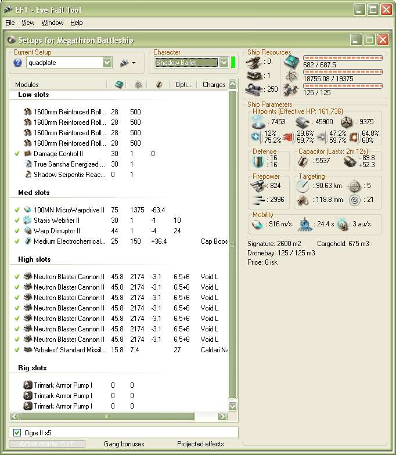The width and height of the screenshot is (396, 455).
Task: Click the drone bandwidth icon beside 125 / 125
Action: tap(291, 90)
